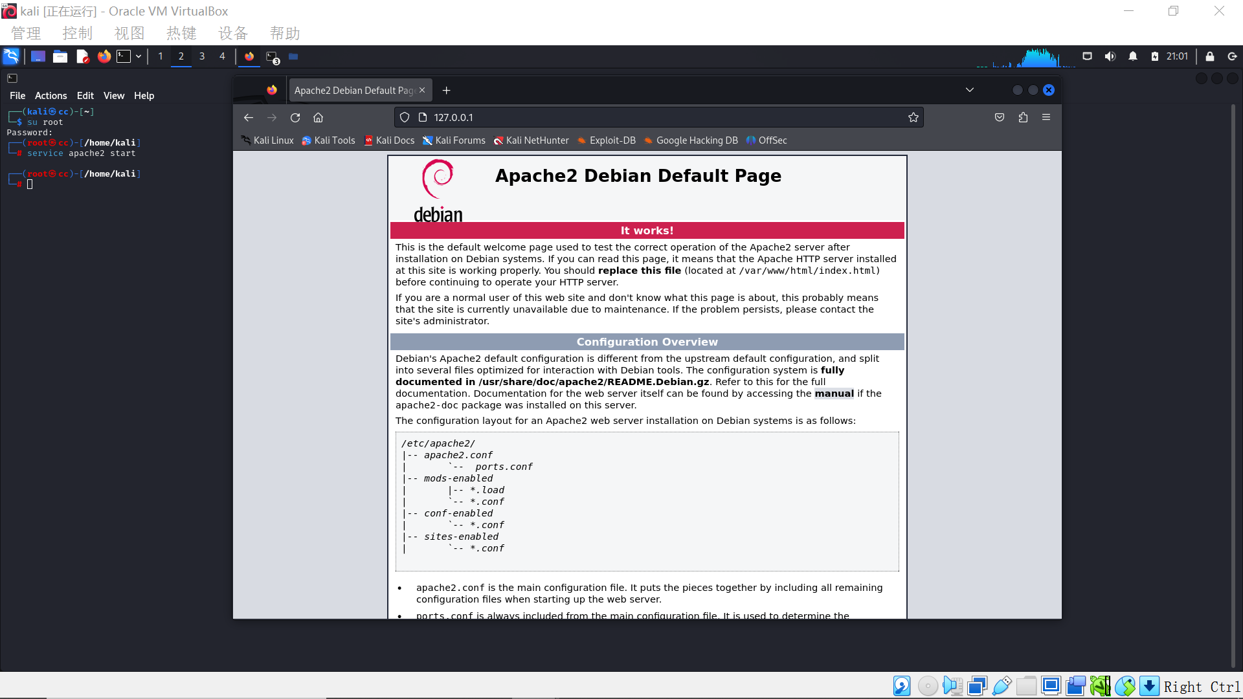Open the terminal Edit menu

85,96
